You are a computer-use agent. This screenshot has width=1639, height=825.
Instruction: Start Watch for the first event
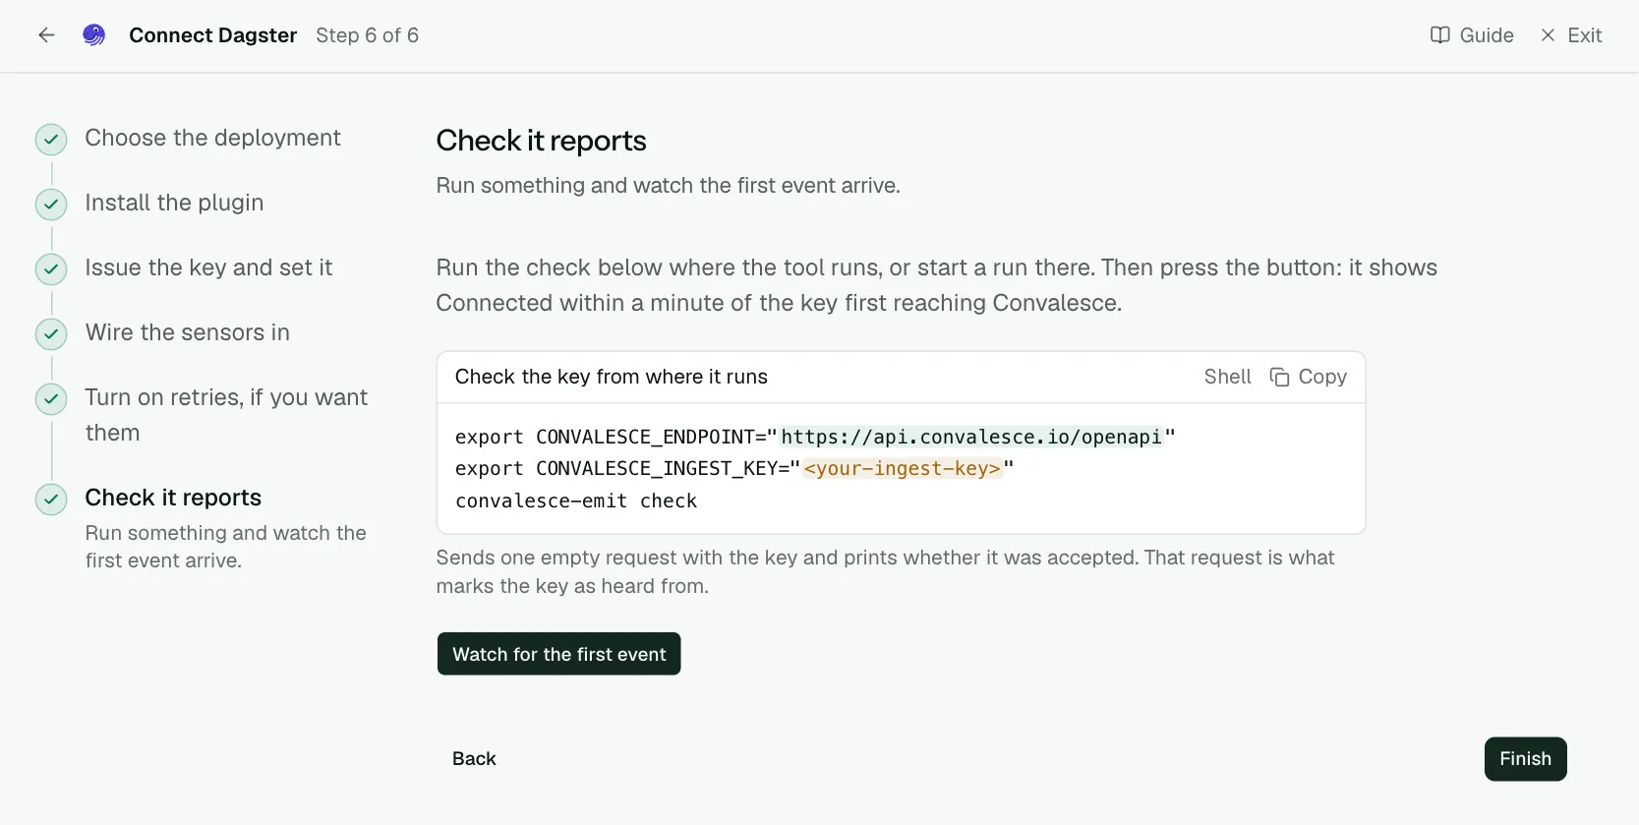coord(558,654)
